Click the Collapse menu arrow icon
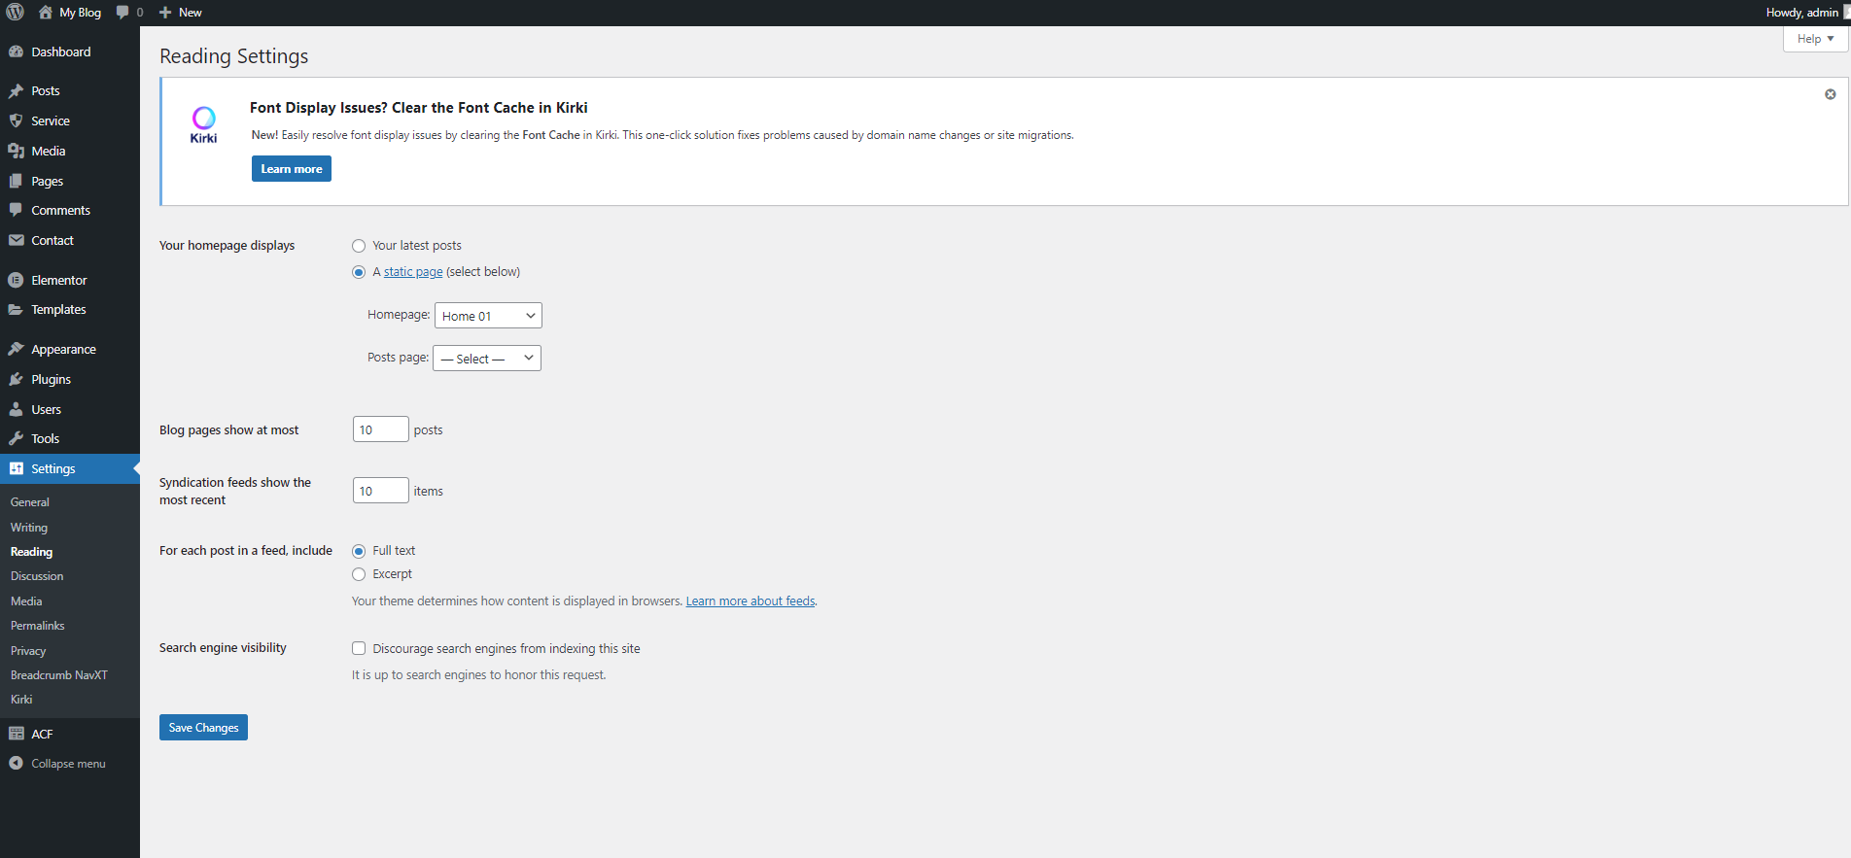1851x858 pixels. [x=16, y=764]
